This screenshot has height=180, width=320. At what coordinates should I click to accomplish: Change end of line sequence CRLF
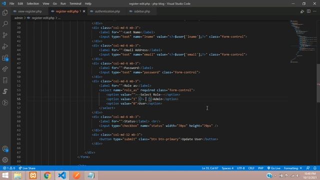click(251, 168)
